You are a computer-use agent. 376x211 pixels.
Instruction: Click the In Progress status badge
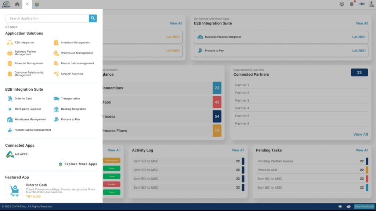[x=112, y=161]
